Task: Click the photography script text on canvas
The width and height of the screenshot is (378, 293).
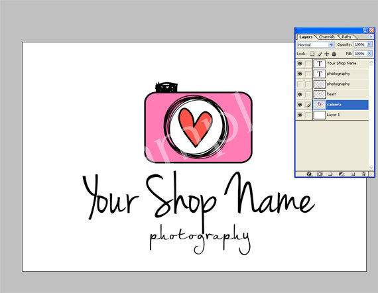Action: 200,239
